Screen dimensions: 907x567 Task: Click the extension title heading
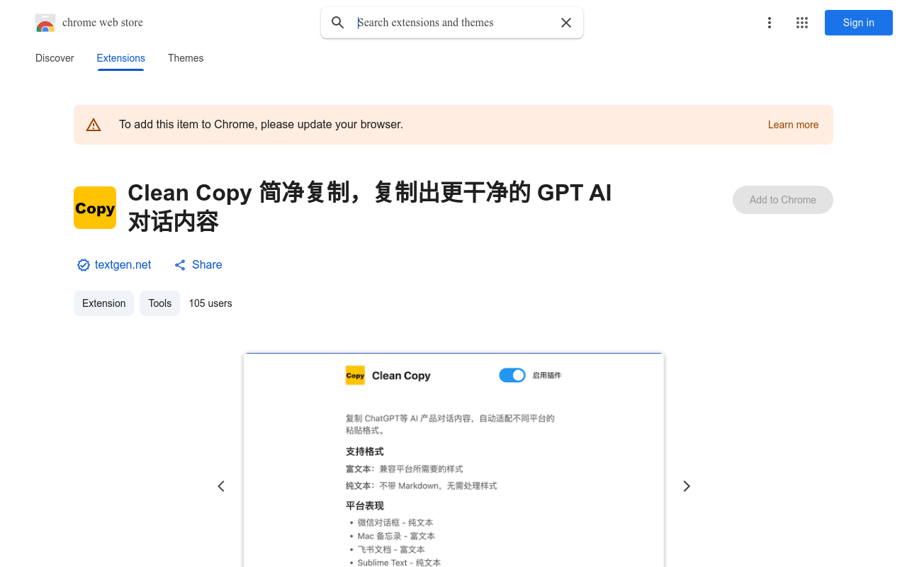coord(369,207)
